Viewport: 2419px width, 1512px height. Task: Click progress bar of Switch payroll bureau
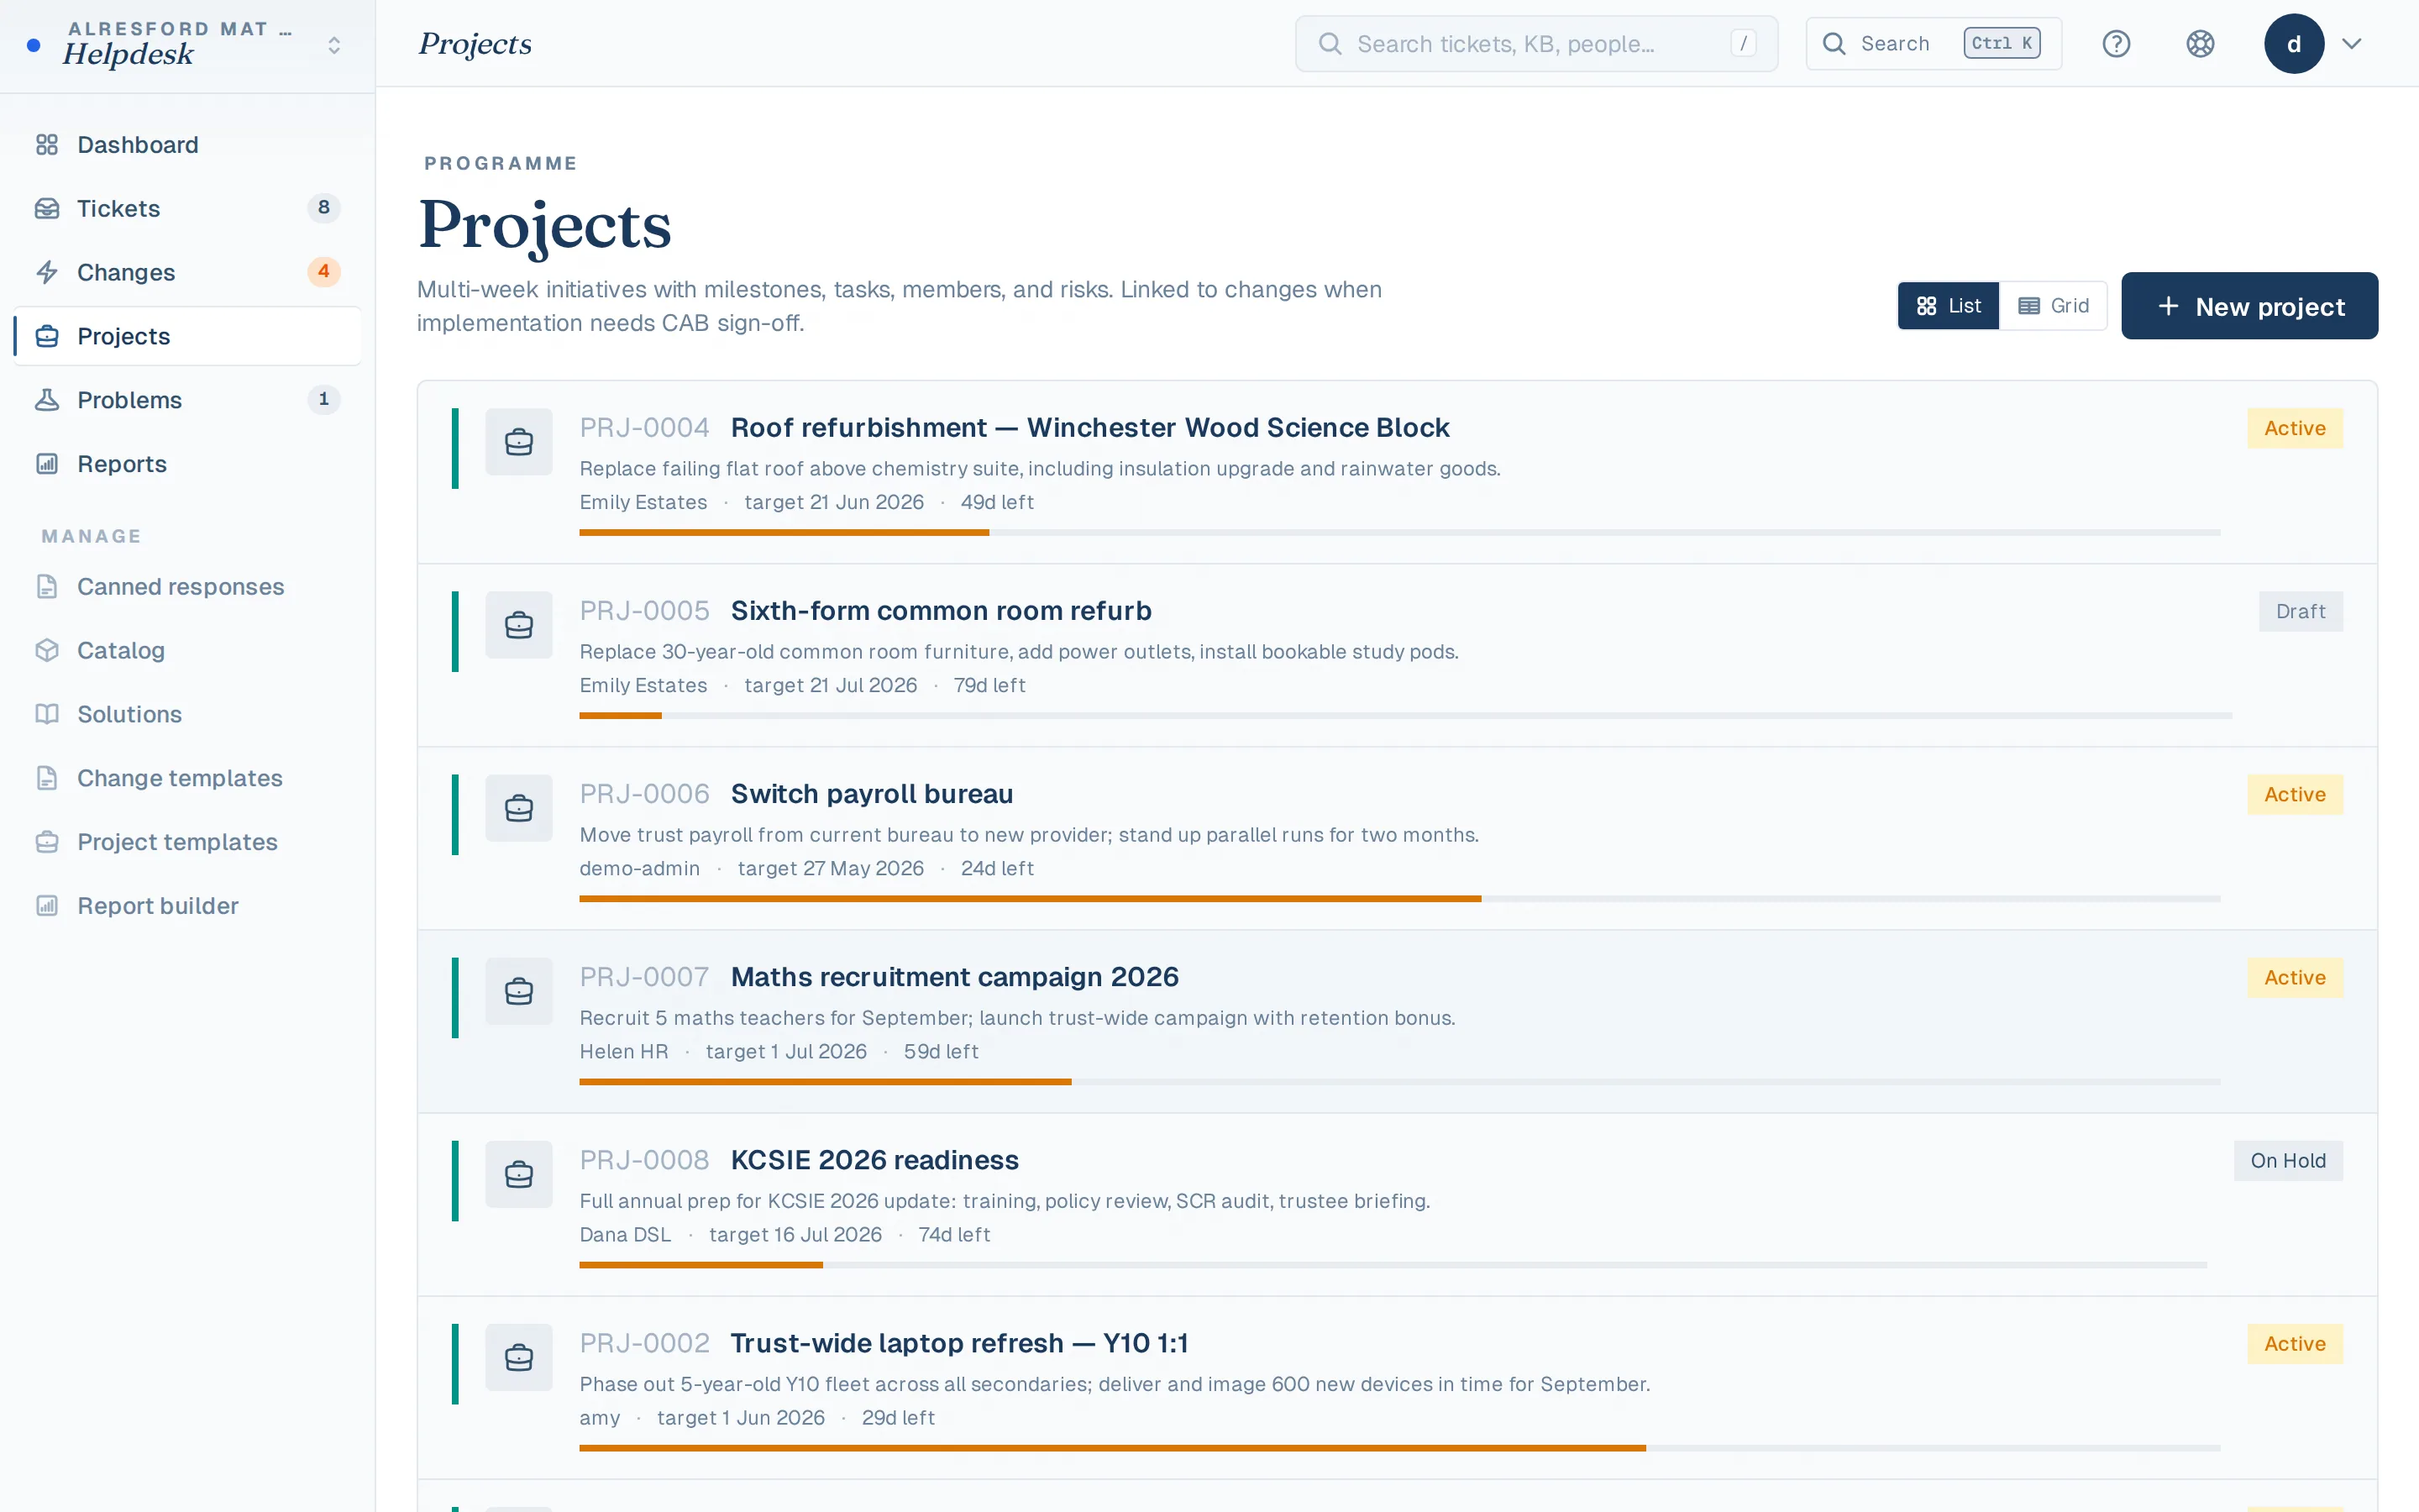coord(1399,899)
